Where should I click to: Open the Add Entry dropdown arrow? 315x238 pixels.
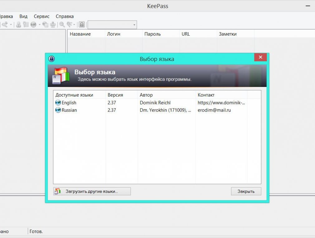(x=11, y=25)
